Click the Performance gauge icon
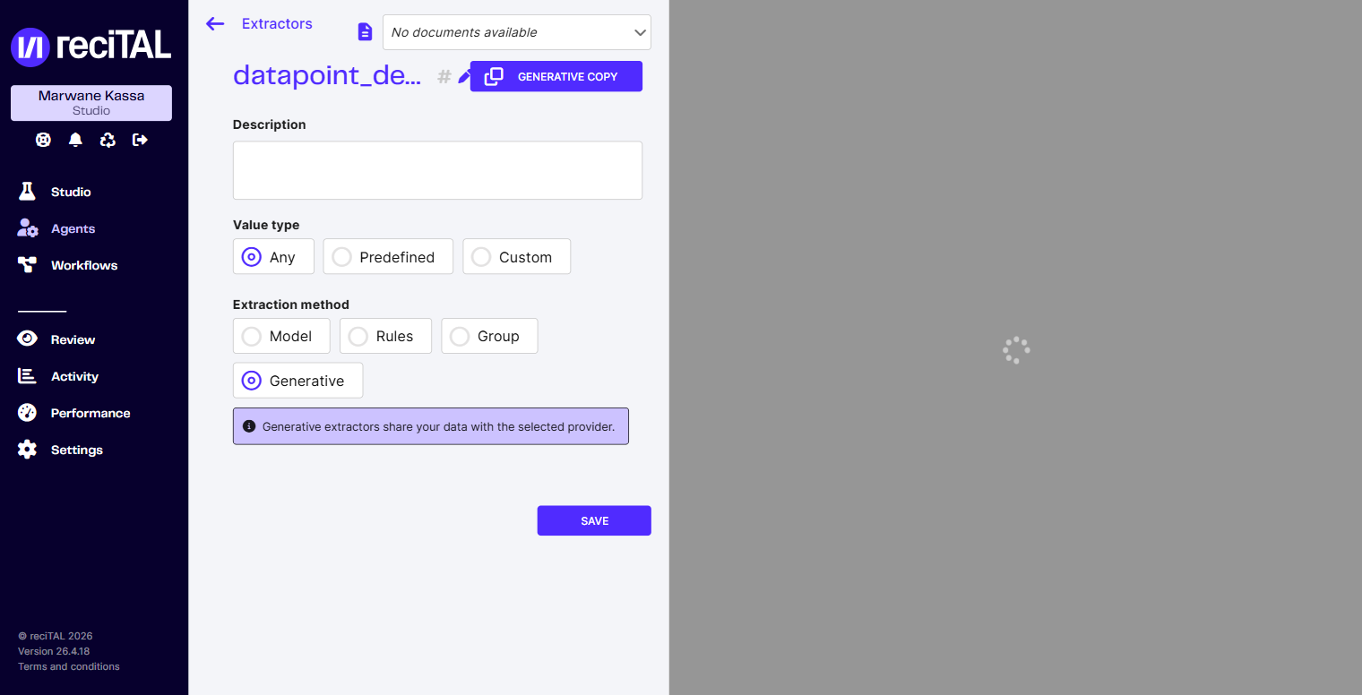The height and width of the screenshot is (695, 1362). (x=27, y=413)
